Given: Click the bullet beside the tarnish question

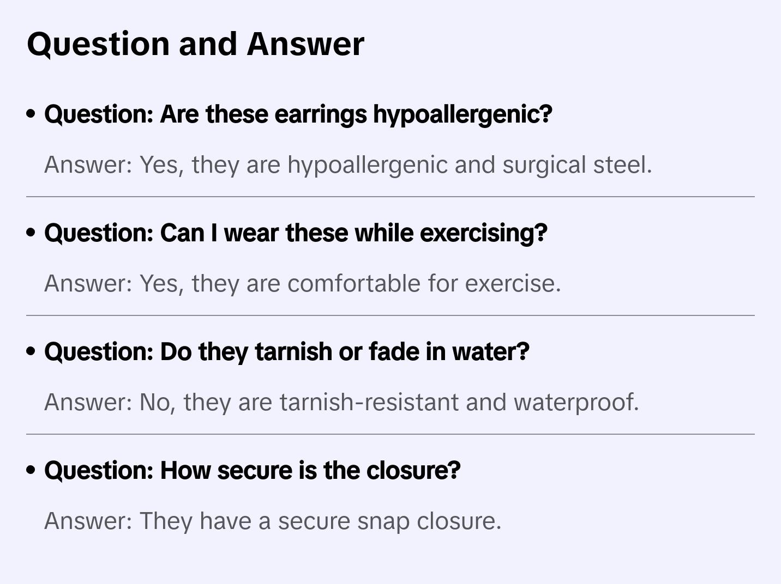Looking at the screenshot, I should 31,352.
